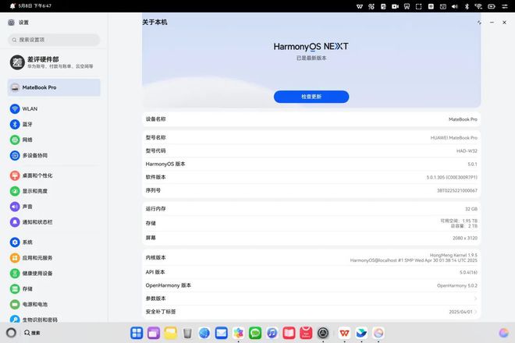Open the 存储 storage icon in sidebar
515x343 pixels.
pyautogui.click(x=15, y=289)
